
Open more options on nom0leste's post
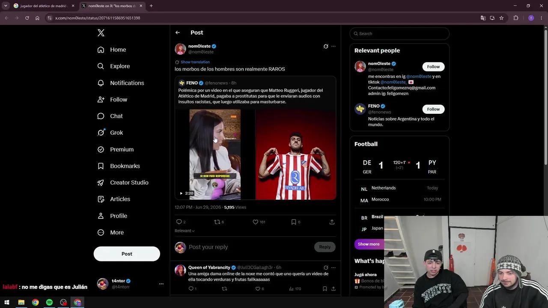334,46
